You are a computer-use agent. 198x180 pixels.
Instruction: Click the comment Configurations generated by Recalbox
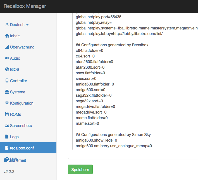(112, 45)
